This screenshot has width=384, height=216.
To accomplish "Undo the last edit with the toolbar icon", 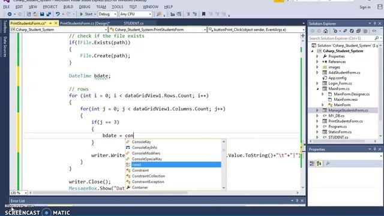I will click(58, 14).
